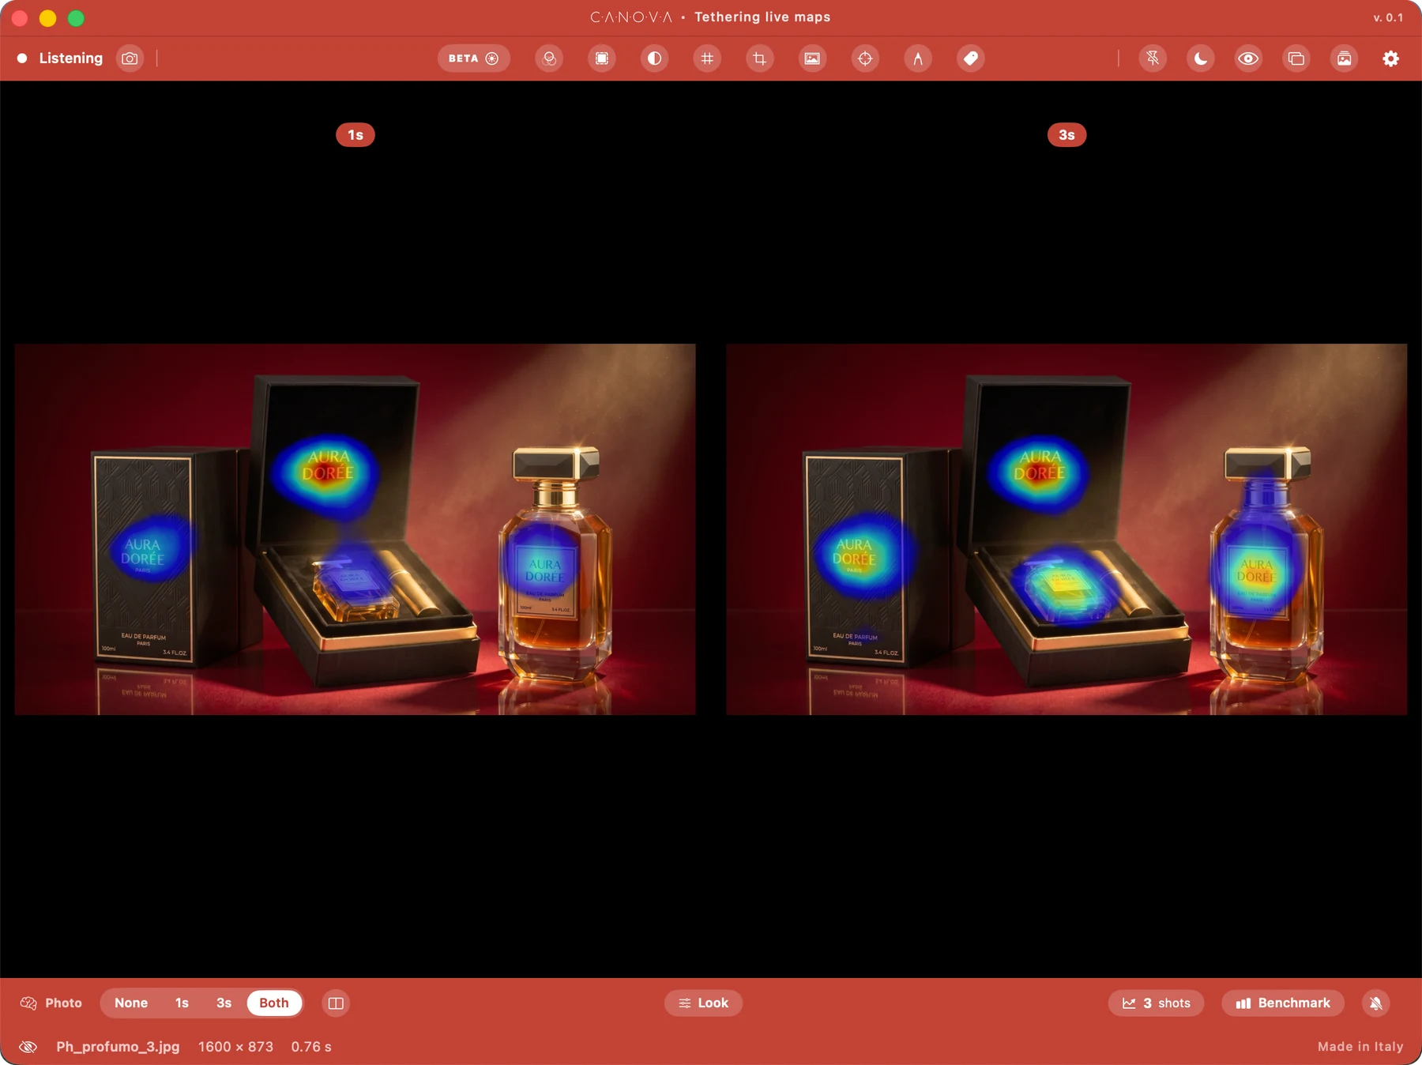The width and height of the screenshot is (1422, 1065).
Task: Open the Look adjustments button
Action: (x=703, y=1003)
